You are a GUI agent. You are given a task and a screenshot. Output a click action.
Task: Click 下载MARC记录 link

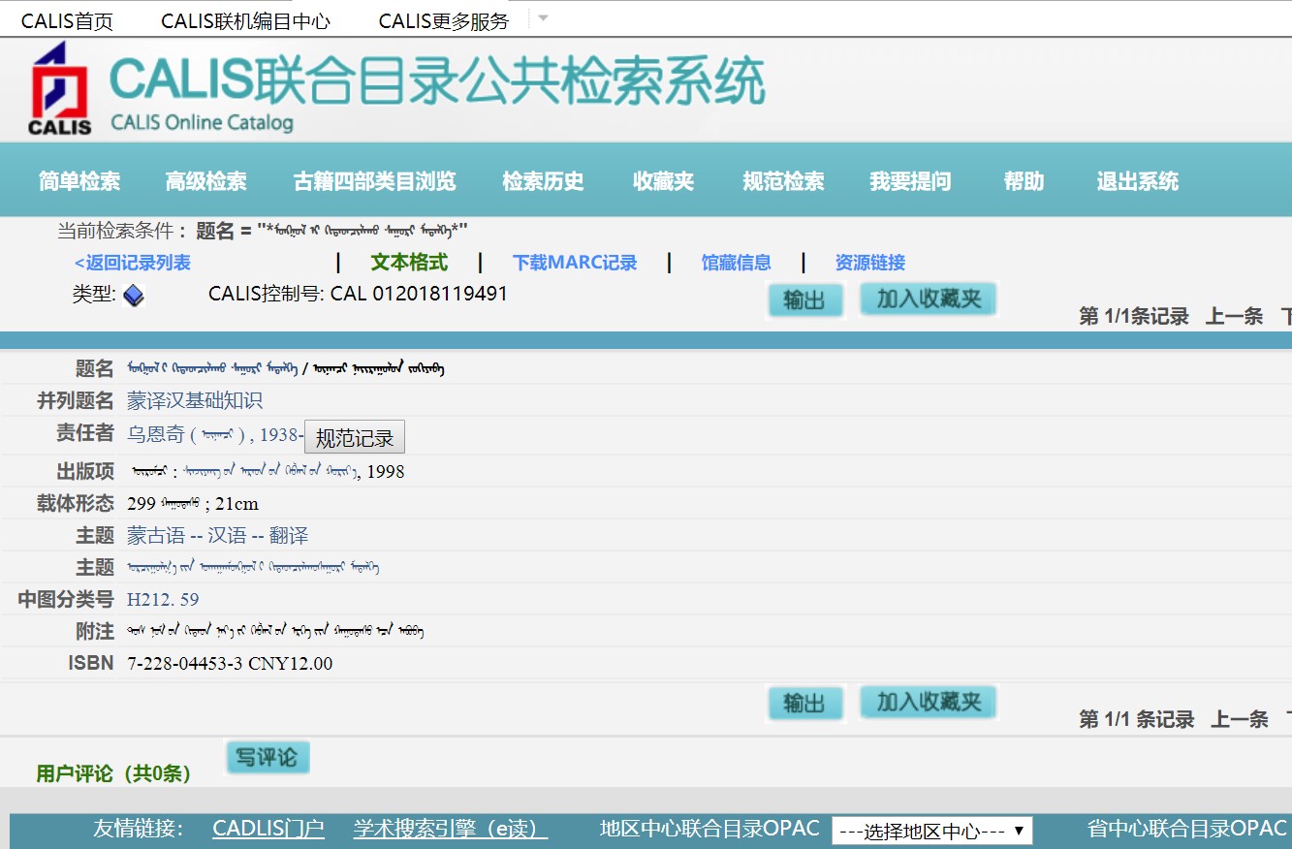[575, 263]
